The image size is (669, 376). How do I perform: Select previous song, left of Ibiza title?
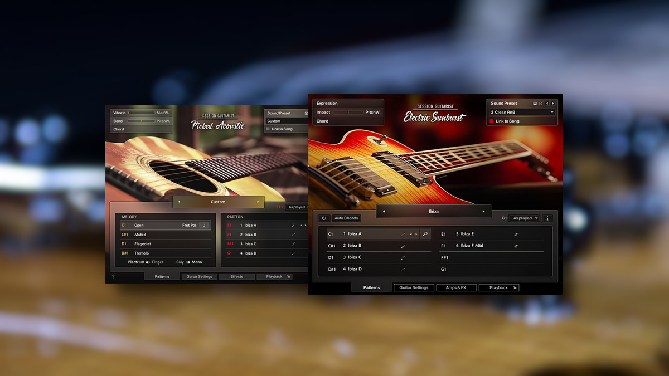point(384,212)
